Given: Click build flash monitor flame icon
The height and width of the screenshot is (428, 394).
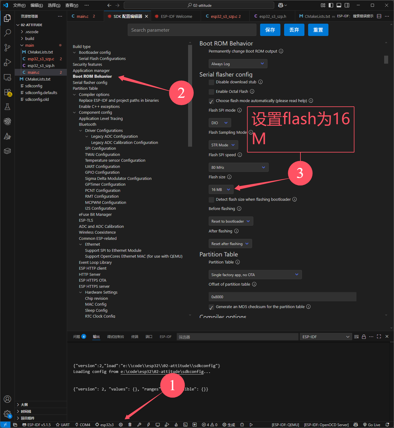Looking at the screenshot, I should pos(176,425).
